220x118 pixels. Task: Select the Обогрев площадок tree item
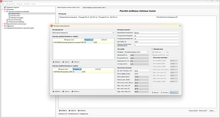[17, 18]
